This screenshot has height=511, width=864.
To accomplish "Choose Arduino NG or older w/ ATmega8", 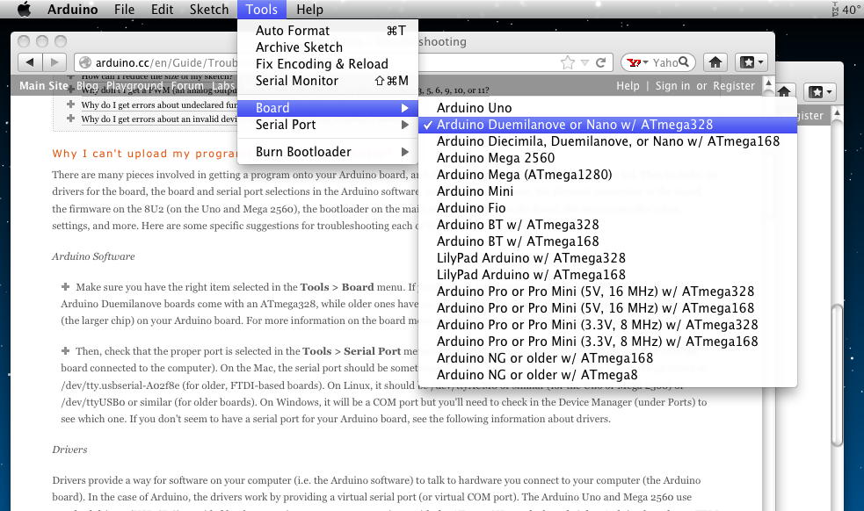I will 607,374.
